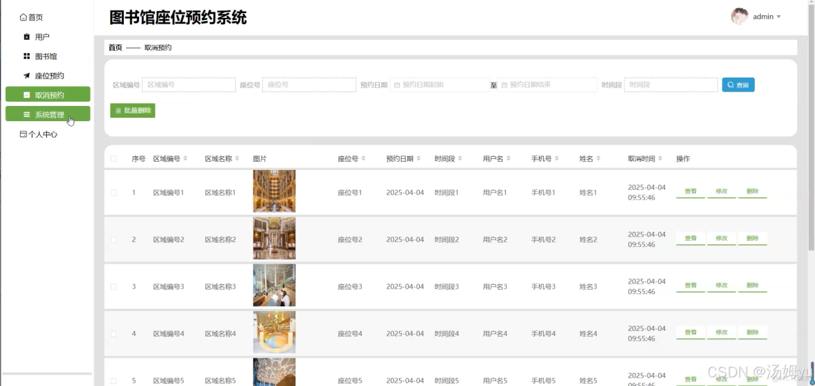The width and height of the screenshot is (815, 386).
Task: Tick the checkbox for row 5
Action: click(x=114, y=380)
